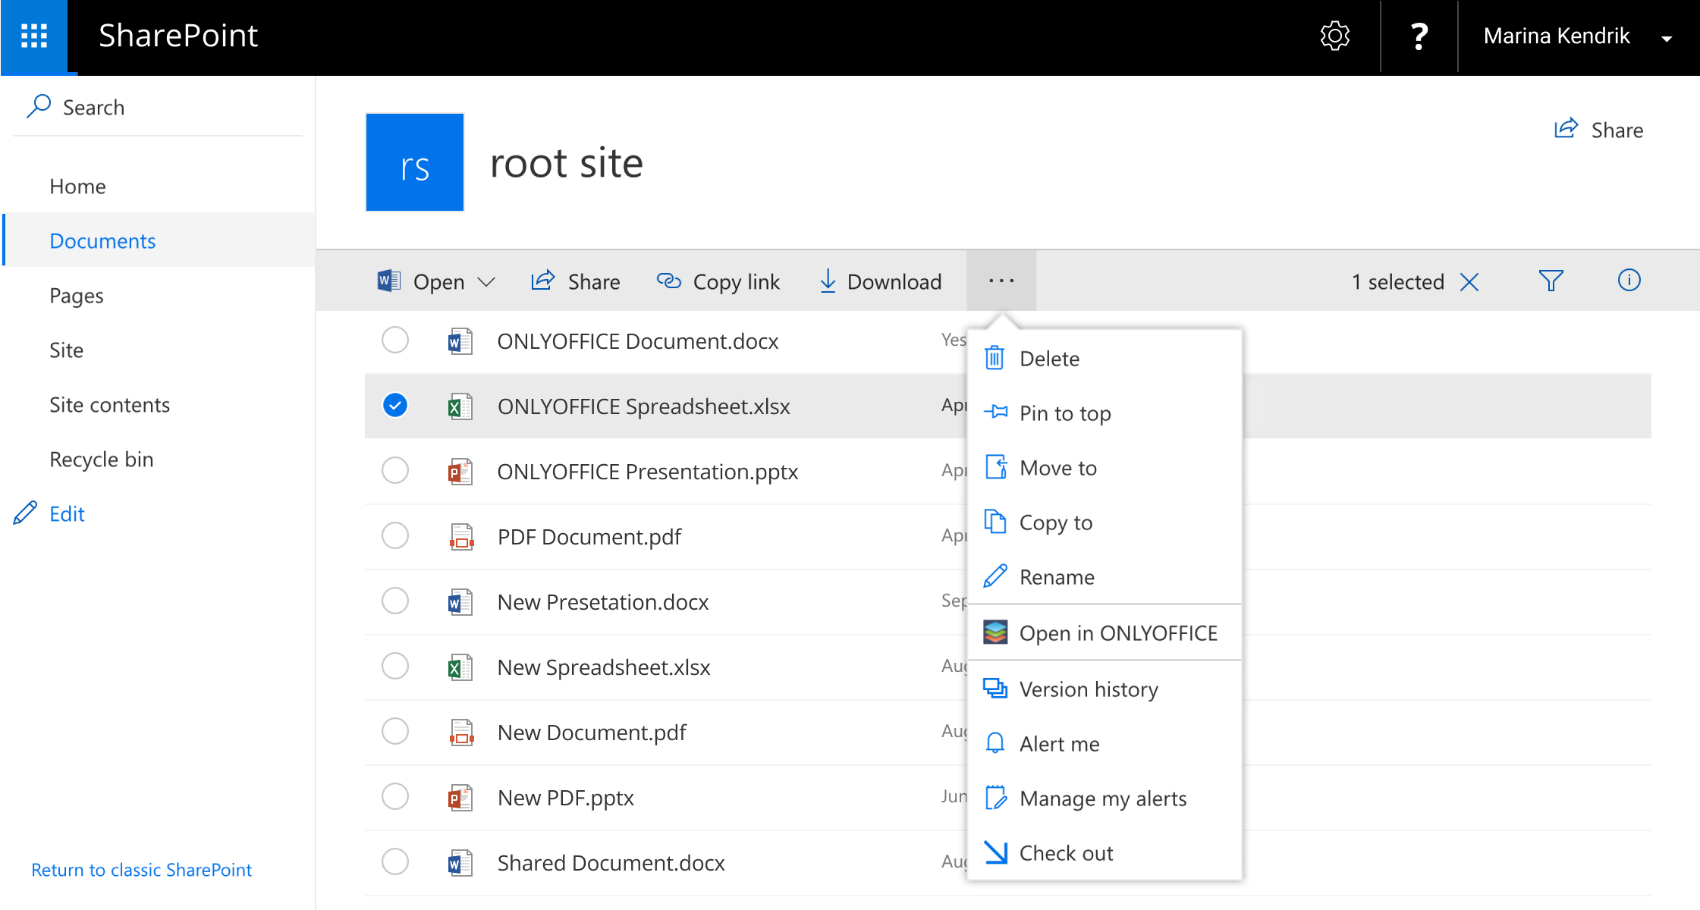Go to Home in left navigation
Screen dimensions: 1700x910
click(77, 187)
